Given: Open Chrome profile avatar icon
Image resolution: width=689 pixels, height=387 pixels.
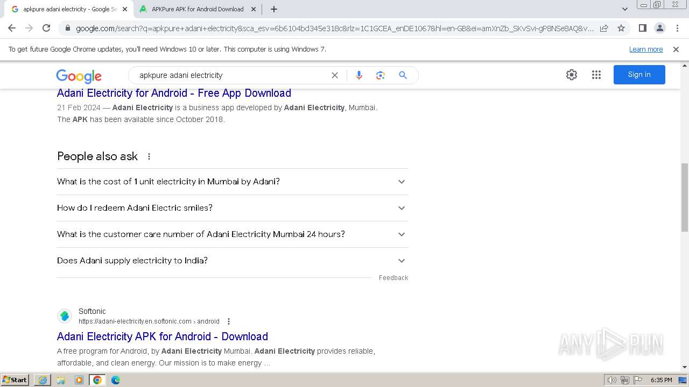Looking at the screenshot, I should (659, 28).
